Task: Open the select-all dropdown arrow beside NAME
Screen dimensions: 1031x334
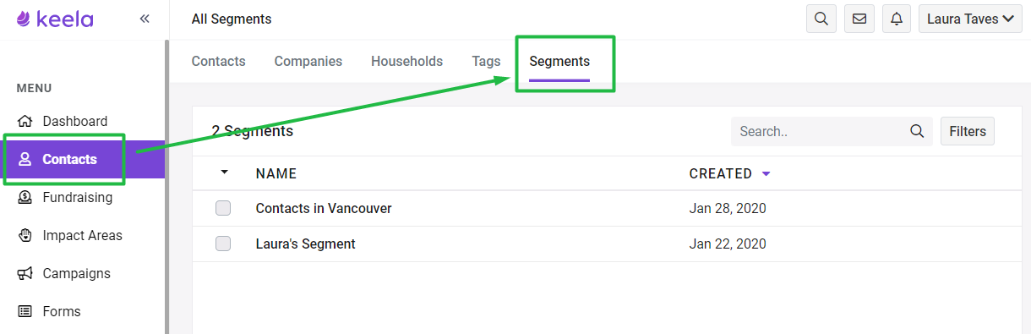Action: coord(224,172)
